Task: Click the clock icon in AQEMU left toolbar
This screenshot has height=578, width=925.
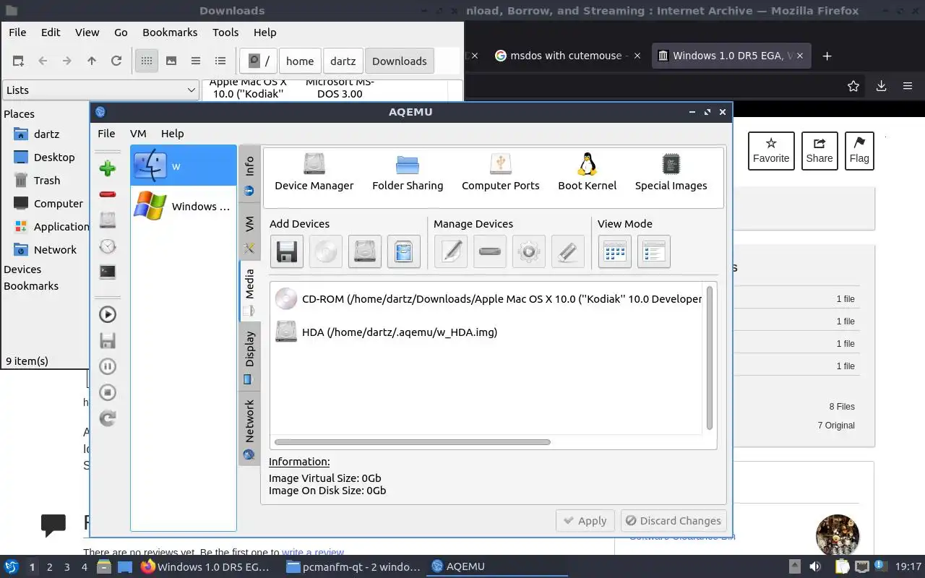Action: tap(108, 246)
